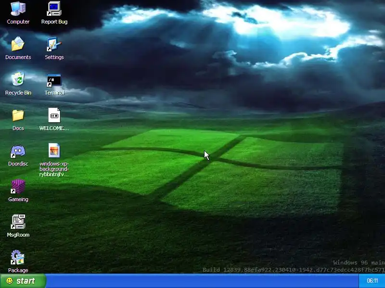Image resolution: width=385 pixels, height=288 pixels.
Task: Open the Computer desktop icon
Action: (x=18, y=13)
